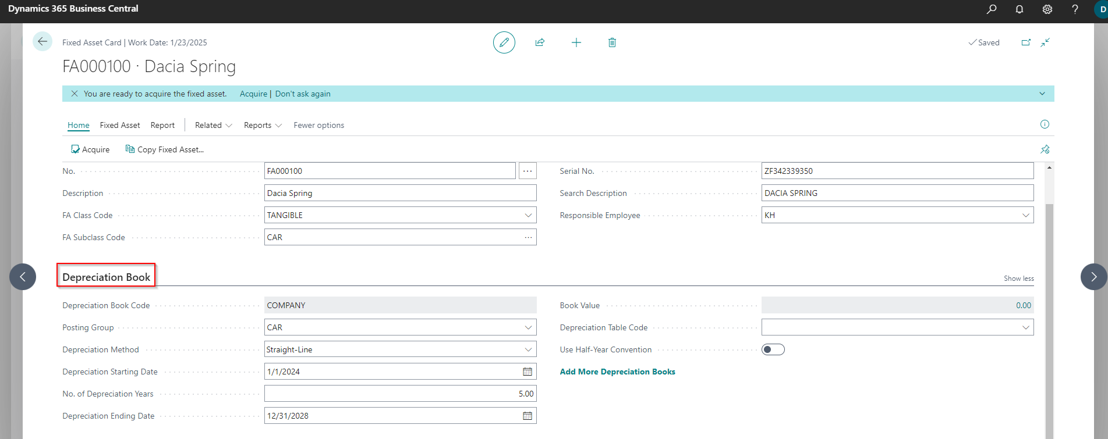The image size is (1108, 439).
Task: Open the Depreciation Method dropdown
Action: click(528, 349)
